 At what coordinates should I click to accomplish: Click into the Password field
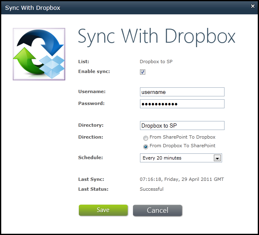[x=182, y=104]
